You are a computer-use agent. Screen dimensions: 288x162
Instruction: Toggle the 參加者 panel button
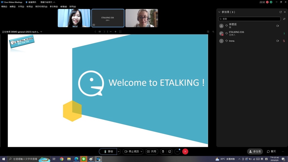255,152
